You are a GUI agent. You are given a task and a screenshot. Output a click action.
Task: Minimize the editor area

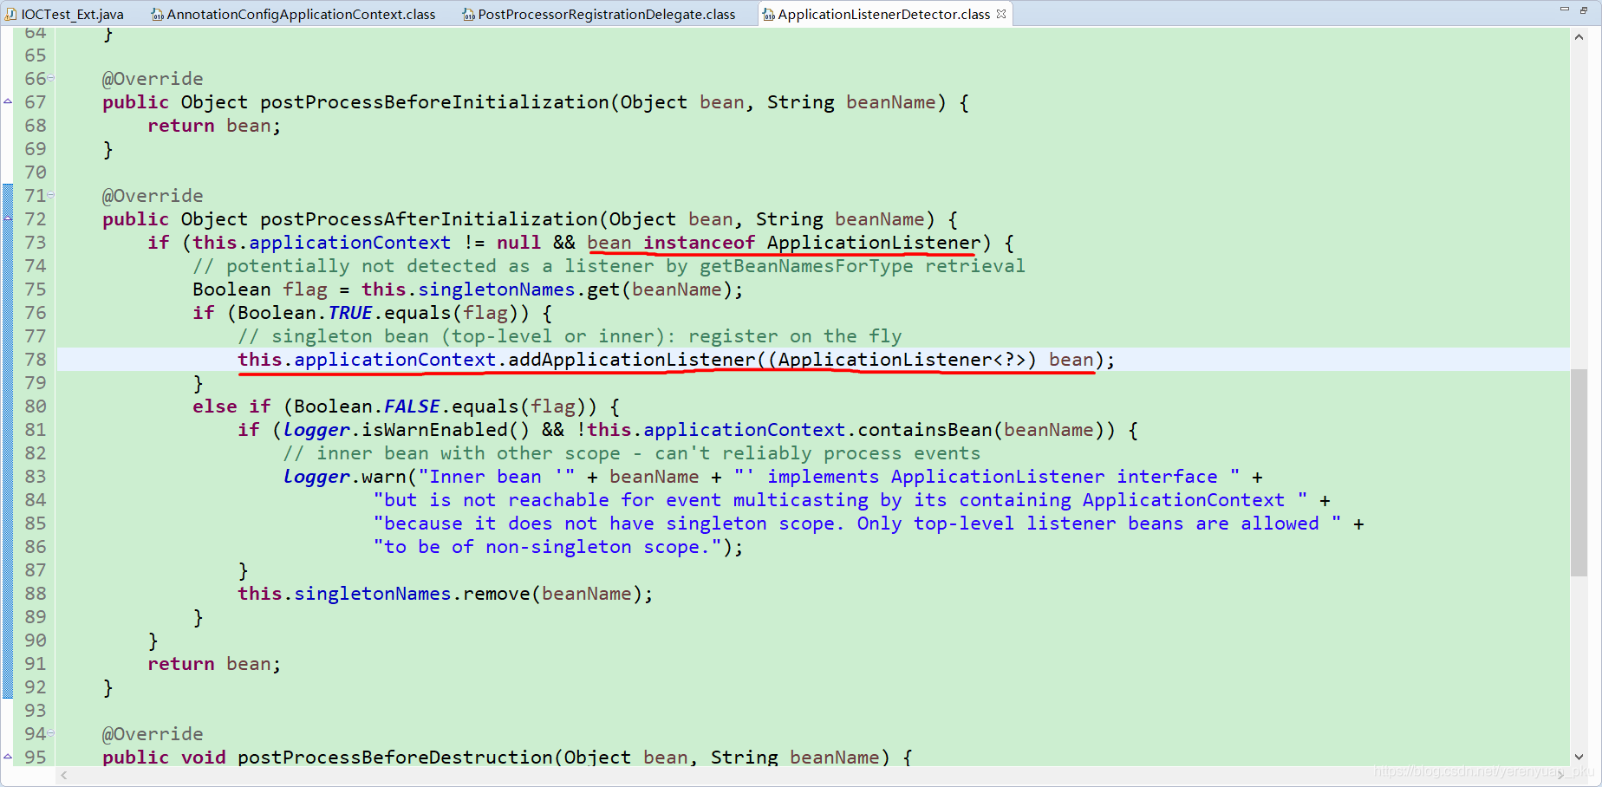pos(1565,9)
